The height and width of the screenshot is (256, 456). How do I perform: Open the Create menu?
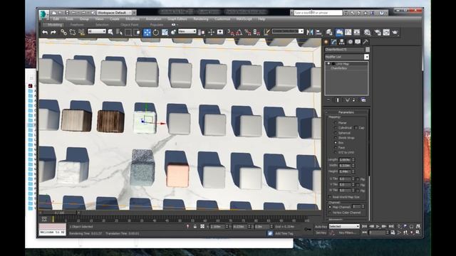(115, 19)
